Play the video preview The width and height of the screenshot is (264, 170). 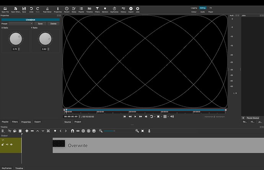(x=135, y=117)
